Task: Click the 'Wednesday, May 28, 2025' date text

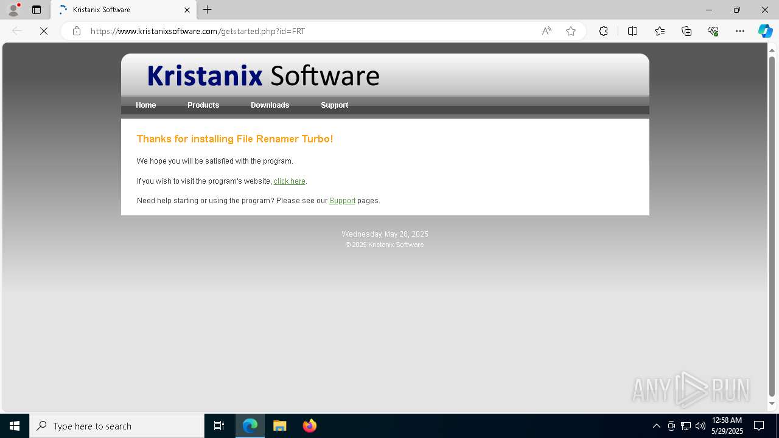Action: [x=385, y=234]
